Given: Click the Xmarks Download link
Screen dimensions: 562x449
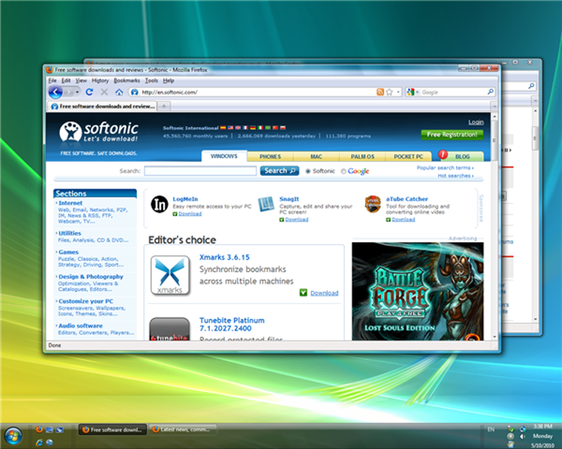Looking at the screenshot, I should pos(325,293).
